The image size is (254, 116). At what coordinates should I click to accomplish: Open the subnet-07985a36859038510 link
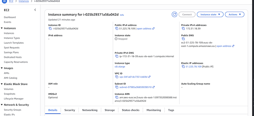coord(135,87)
